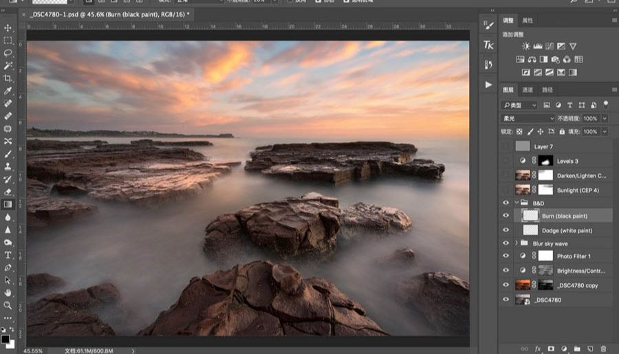This screenshot has width=619, height=354.
Task: Select the Pen tool
Action: click(x=8, y=267)
